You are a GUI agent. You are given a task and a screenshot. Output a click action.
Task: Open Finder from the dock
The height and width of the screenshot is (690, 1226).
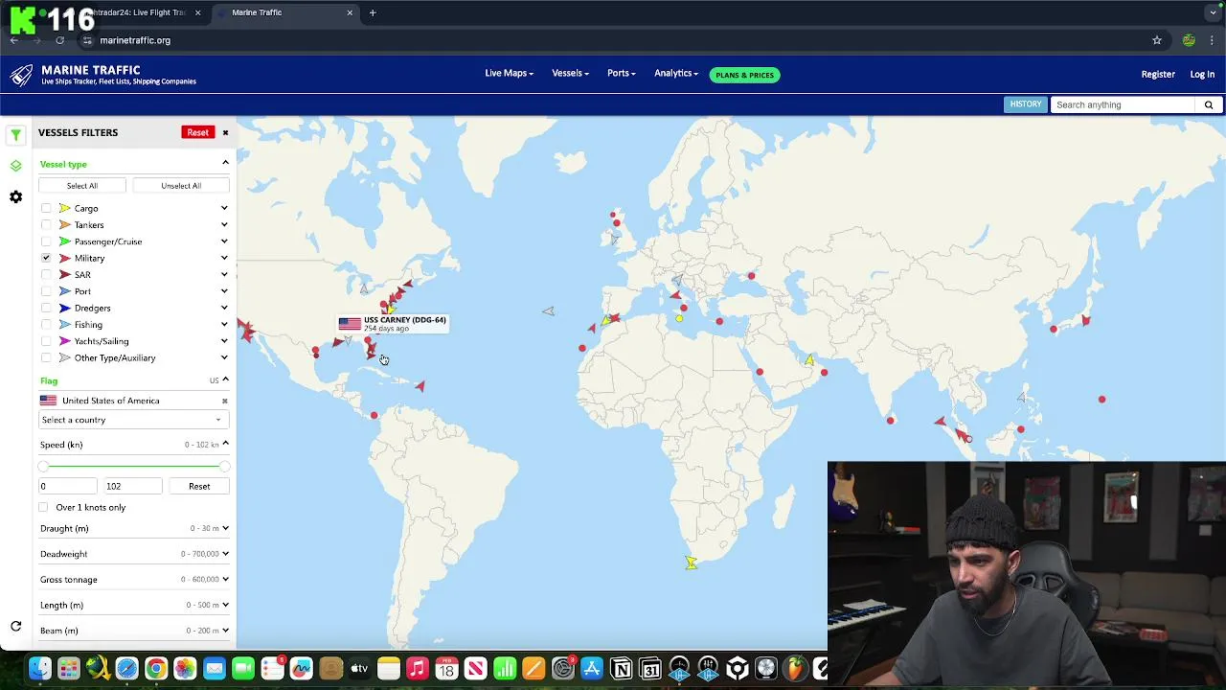[x=39, y=668]
